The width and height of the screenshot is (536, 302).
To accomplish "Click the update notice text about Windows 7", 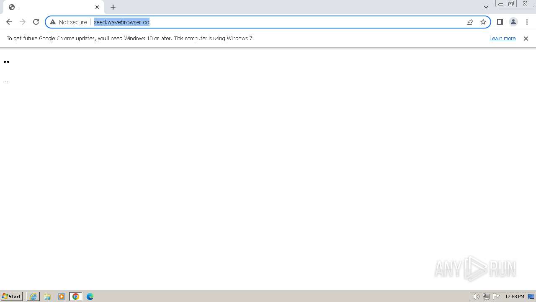I will click(x=130, y=38).
